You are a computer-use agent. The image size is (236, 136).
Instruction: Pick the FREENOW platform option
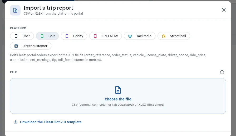[x=106, y=36]
